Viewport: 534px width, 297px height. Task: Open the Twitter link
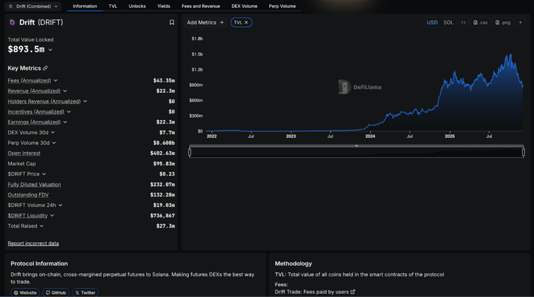click(85, 293)
